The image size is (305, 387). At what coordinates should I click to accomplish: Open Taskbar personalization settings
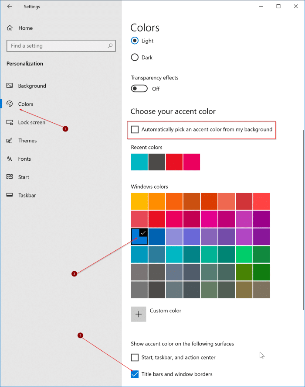pos(27,196)
